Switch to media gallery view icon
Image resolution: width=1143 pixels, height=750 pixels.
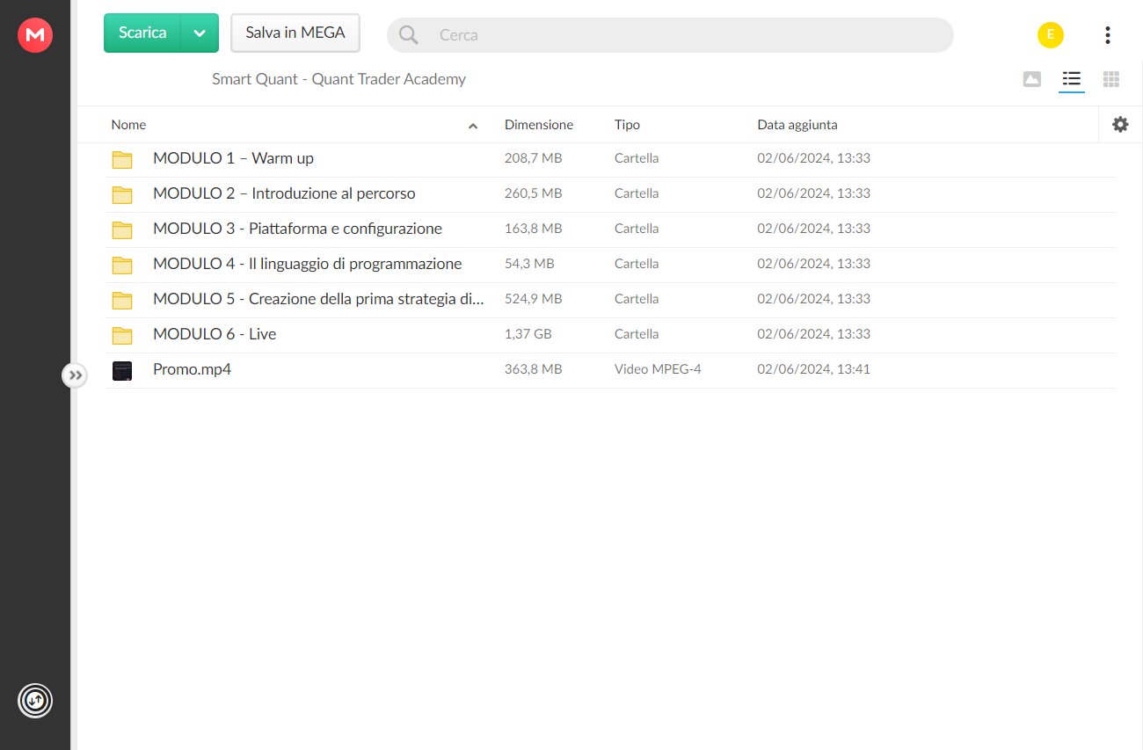pos(1032,79)
